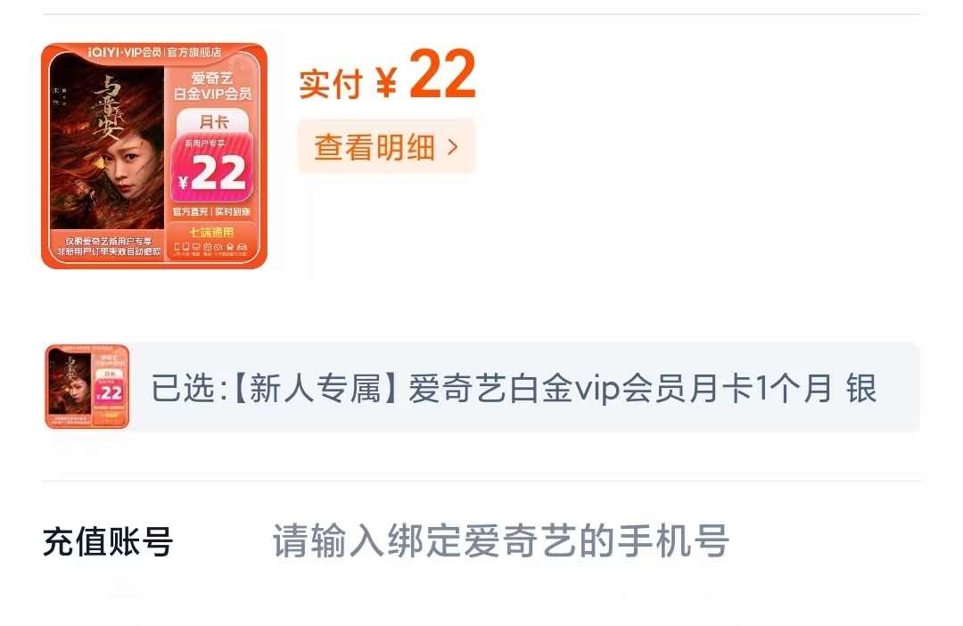Tap the truncated 银 text at row end
963x626 pixels.
pyautogui.click(x=861, y=388)
